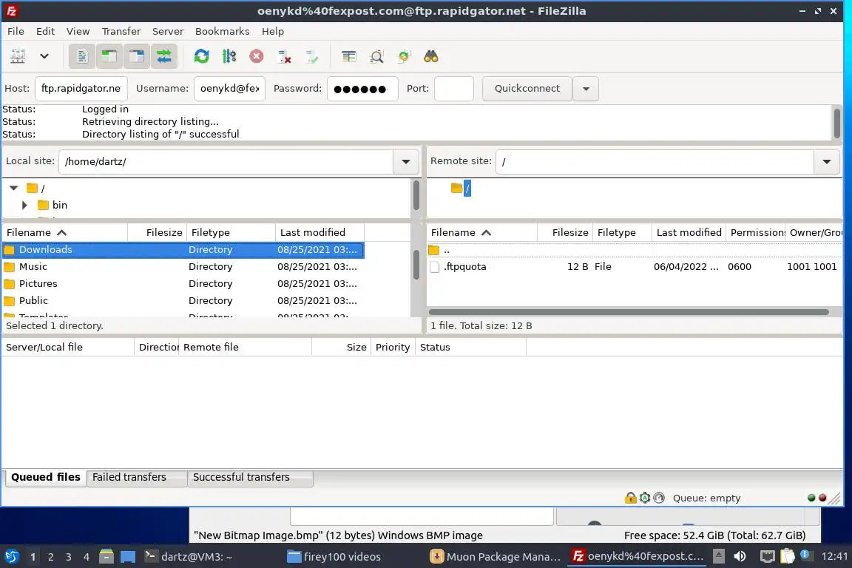This screenshot has height=568, width=852.
Task: Switch to the dartz@VM3 terminal in taskbar
Action: pyautogui.click(x=189, y=556)
